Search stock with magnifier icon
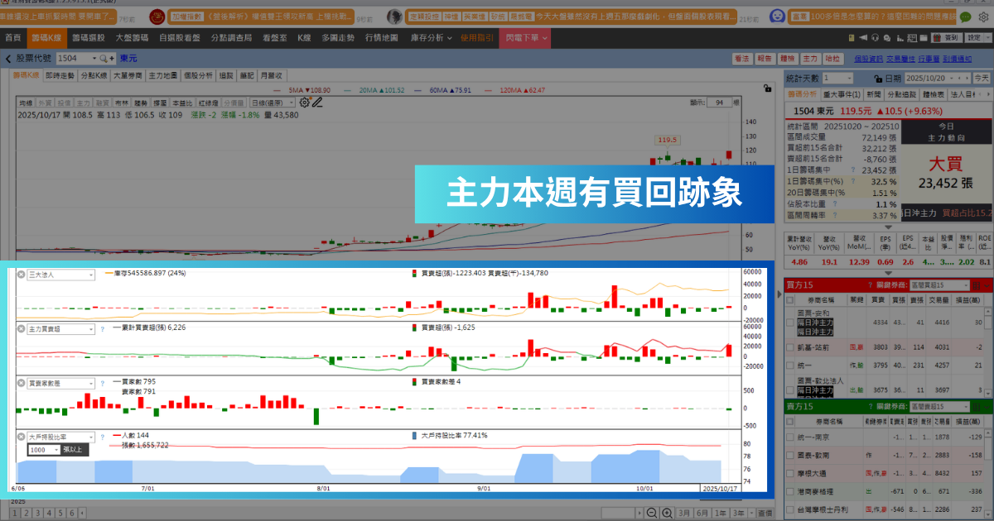 point(104,59)
